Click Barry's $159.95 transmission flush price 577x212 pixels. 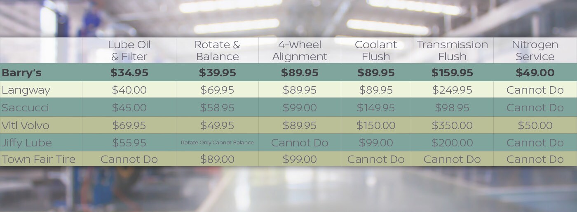pos(452,73)
